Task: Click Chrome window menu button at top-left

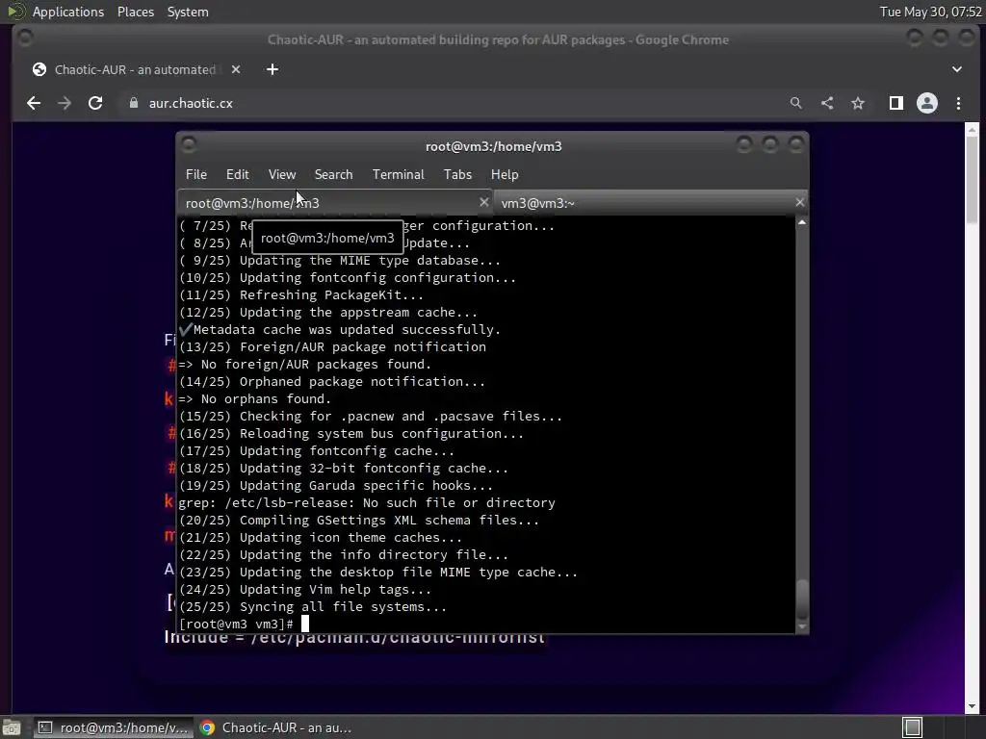Action: pyautogui.click(x=25, y=38)
